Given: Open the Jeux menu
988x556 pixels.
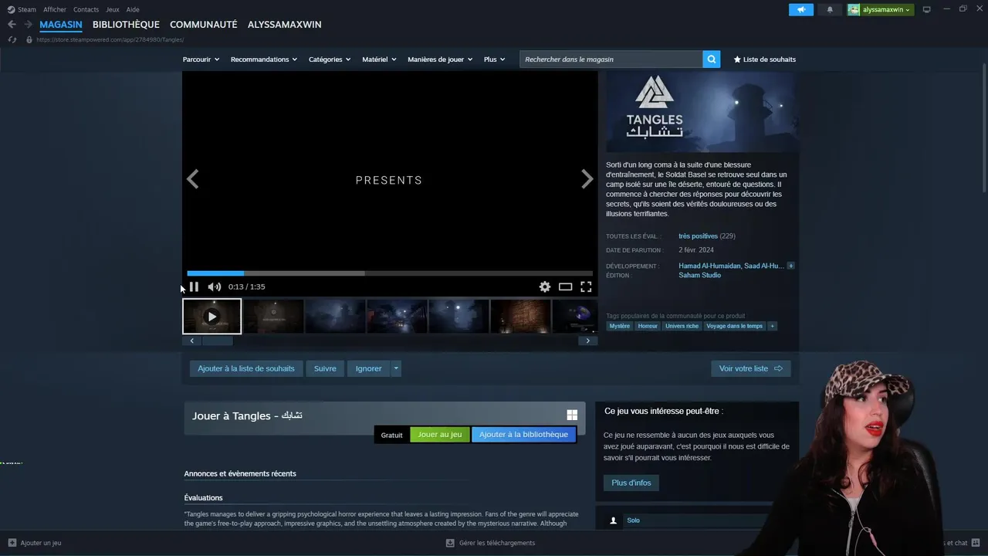Looking at the screenshot, I should tap(113, 9).
